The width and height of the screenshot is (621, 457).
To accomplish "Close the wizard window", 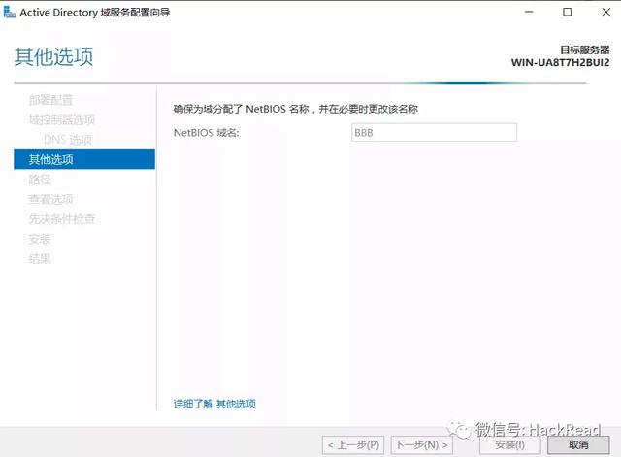I will [x=605, y=12].
